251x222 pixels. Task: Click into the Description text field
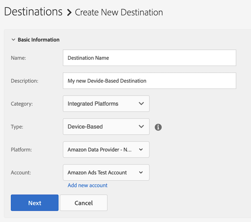pos(149,81)
